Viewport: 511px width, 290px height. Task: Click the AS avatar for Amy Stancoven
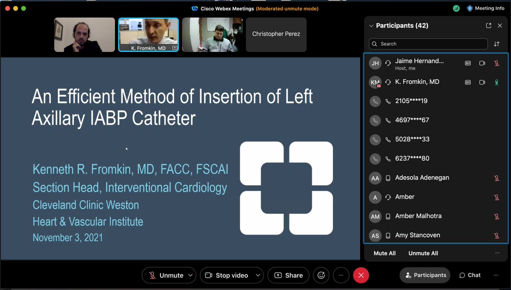pos(375,236)
